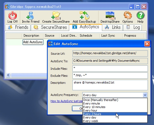Choose Every week frequency option
This screenshot has width=154, height=125.
pyautogui.click(x=115, y=121)
